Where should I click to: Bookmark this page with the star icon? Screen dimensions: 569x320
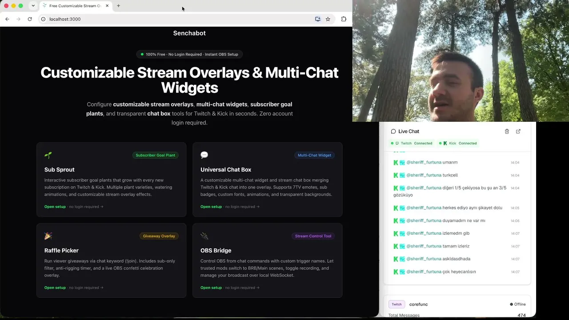(328, 19)
